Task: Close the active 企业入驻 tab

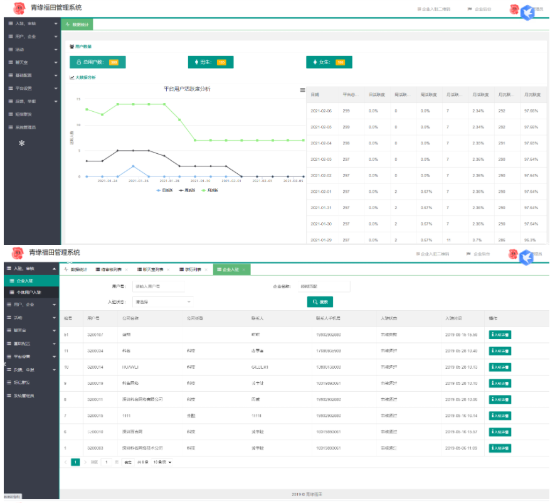Action: pos(244,269)
